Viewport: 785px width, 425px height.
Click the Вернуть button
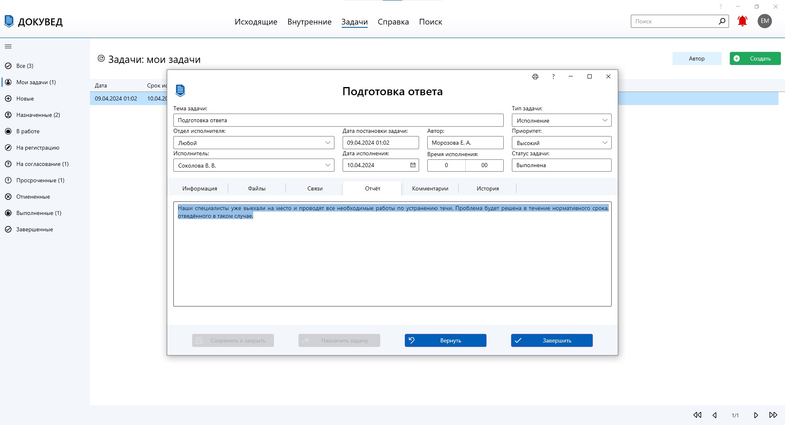(x=446, y=340)
